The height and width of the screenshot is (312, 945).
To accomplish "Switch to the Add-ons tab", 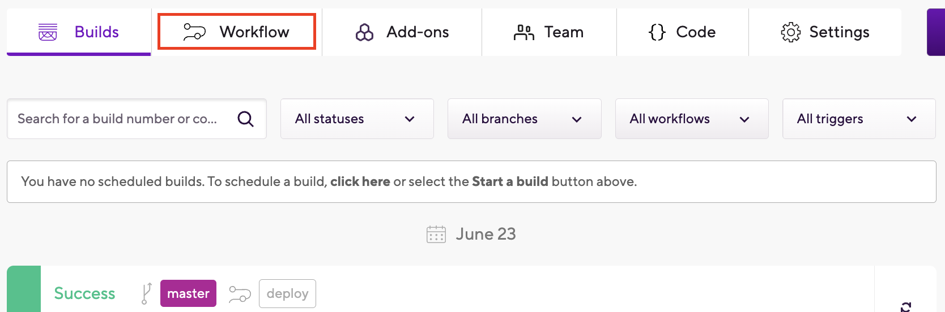I will (x=402, y=32).
